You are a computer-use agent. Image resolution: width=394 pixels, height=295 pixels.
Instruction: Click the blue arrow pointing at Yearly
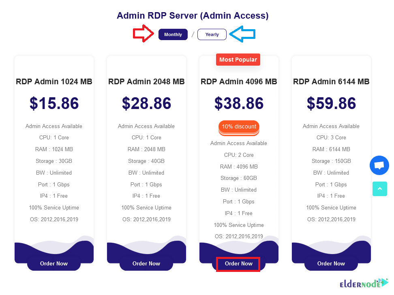coord(242,34)
